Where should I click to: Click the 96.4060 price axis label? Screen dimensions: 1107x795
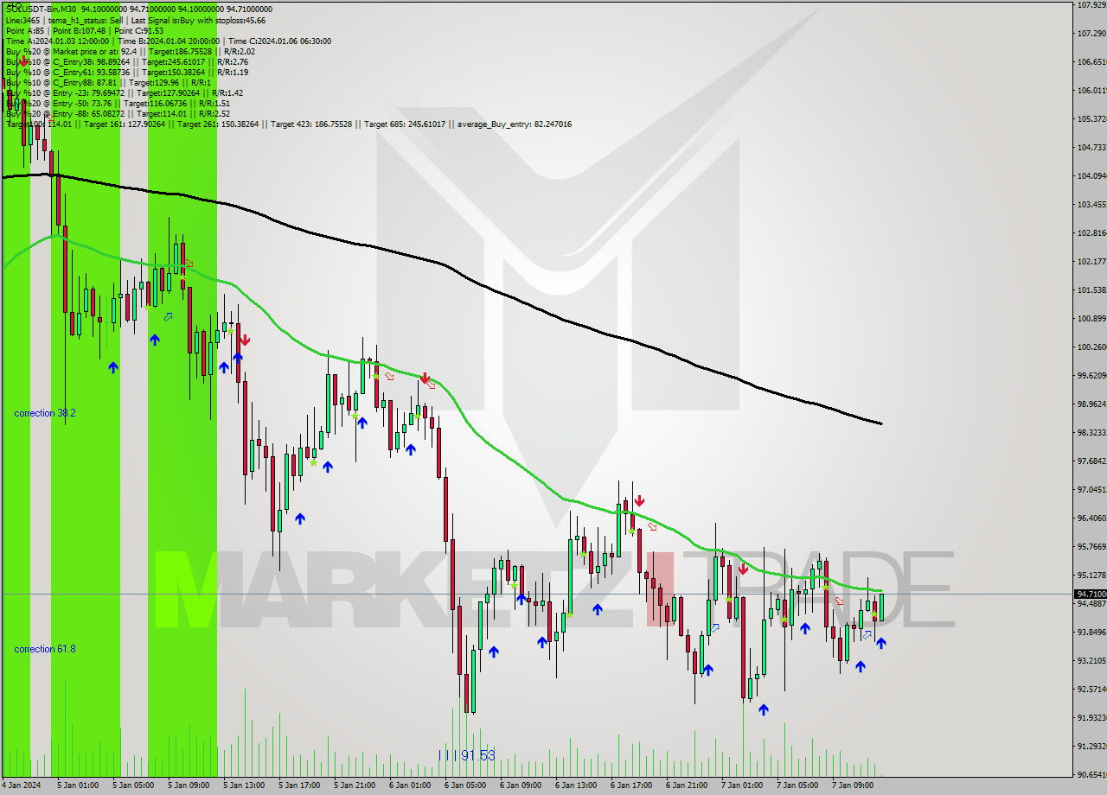1091,518
